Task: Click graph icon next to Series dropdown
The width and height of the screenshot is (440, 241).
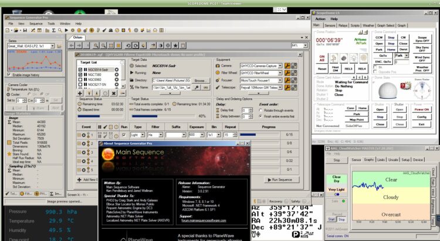Action: pyautogui.click(x=59, y=46)
